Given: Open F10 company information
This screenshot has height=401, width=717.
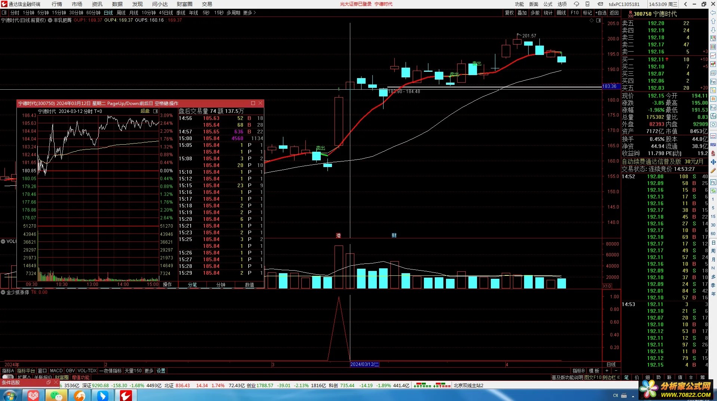Looking at the screenshot, I should [x=575, y=13].
